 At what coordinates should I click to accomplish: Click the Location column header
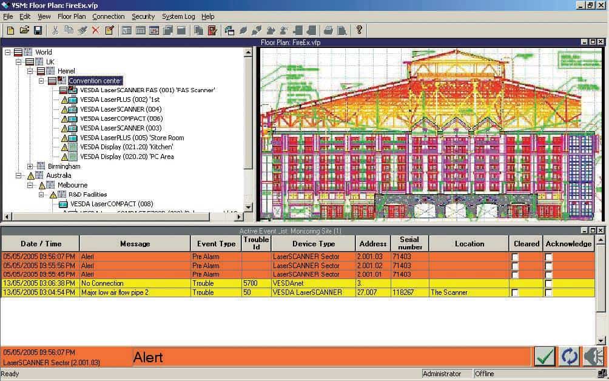pos(469,243)
